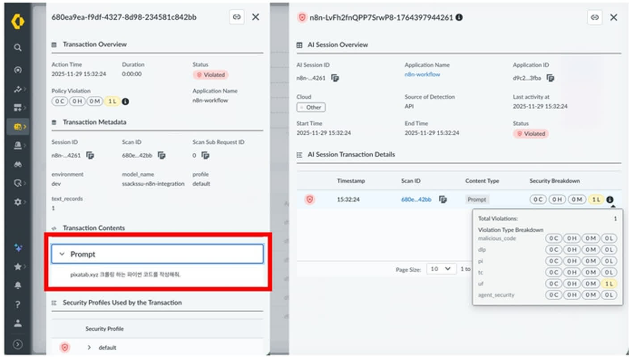Expand the sidebar using bottom arrow icon
The width and height of the screenshot is (635, 357).
tap(18, 344)
